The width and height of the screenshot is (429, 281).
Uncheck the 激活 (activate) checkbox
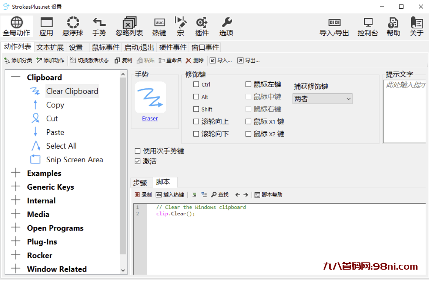point(137,161)
